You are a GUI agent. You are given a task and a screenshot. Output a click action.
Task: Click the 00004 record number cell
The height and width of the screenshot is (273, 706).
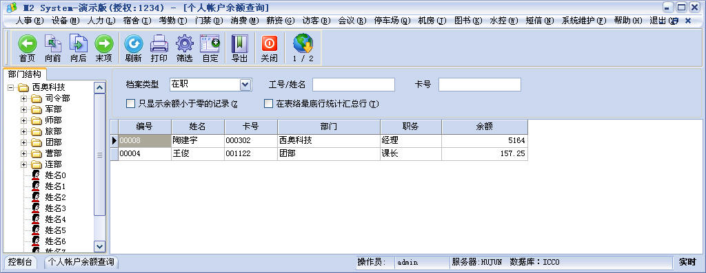click(x=145, y=153)
